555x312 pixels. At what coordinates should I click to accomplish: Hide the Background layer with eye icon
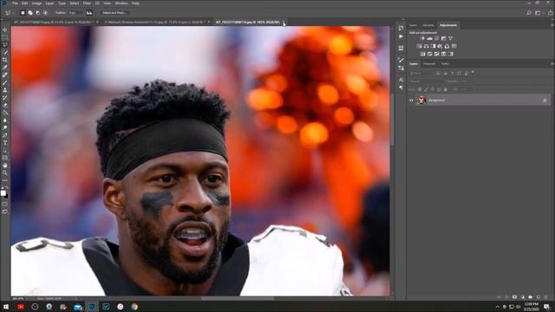coord(411,101)
